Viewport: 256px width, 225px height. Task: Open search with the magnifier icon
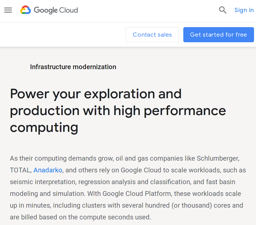click(223, 10)
